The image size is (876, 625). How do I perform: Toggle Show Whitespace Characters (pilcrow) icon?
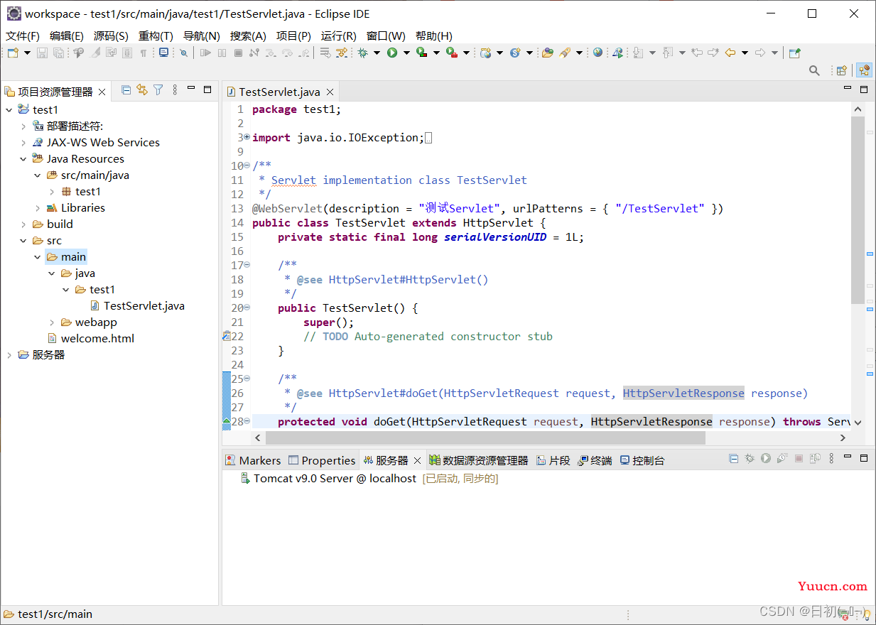click(144, 53)
